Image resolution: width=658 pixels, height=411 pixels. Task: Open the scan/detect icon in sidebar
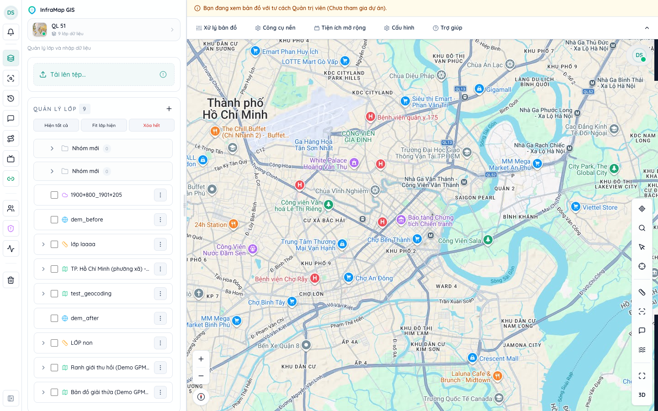coord(11,78)
